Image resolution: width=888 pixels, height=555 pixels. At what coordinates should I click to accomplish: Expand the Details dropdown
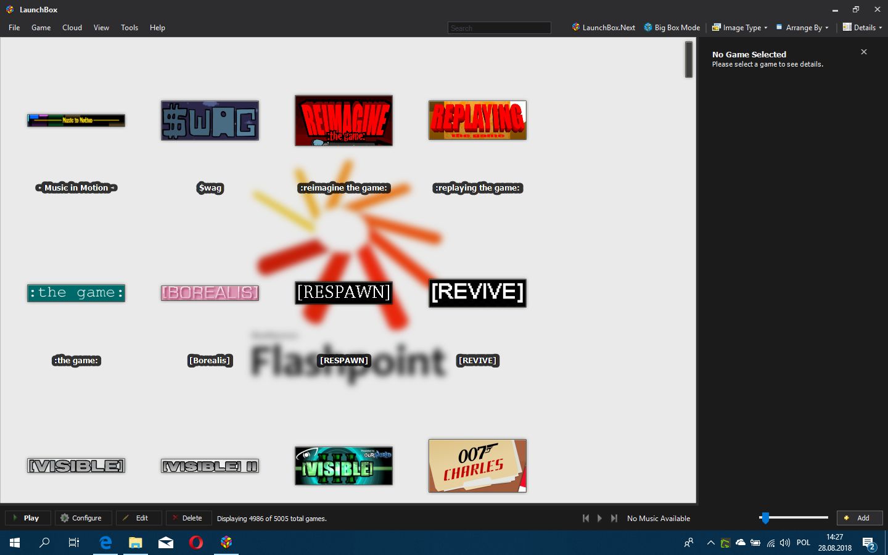point(862,28)
